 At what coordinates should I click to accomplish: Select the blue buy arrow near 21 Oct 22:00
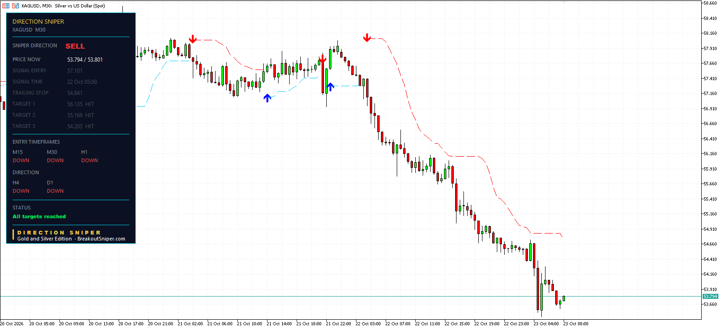pos(330,87)
